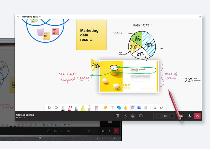Expand the Marketing Sync title dropdown

[40, 17]
